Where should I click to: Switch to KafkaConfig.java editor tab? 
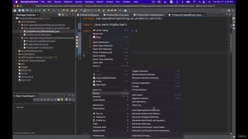88,15
